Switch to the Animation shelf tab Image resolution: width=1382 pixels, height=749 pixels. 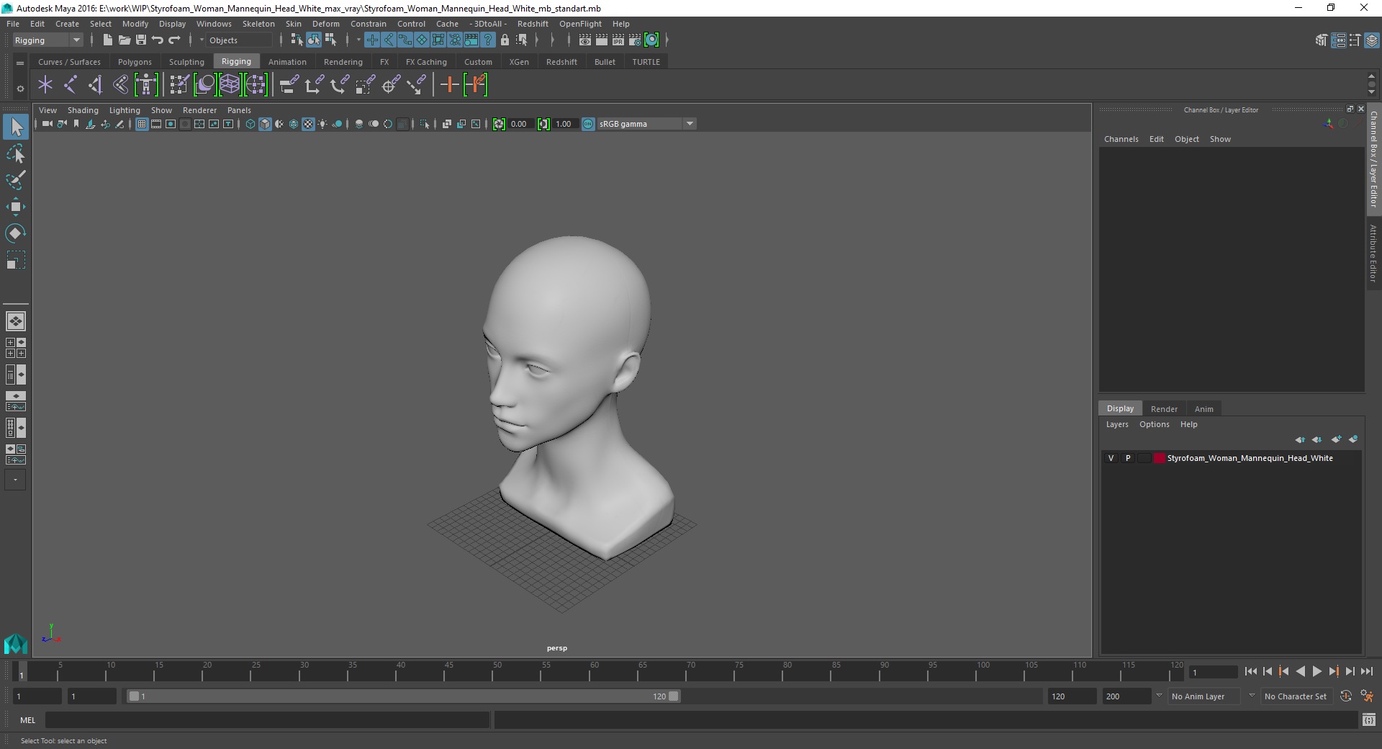[287, 62]
